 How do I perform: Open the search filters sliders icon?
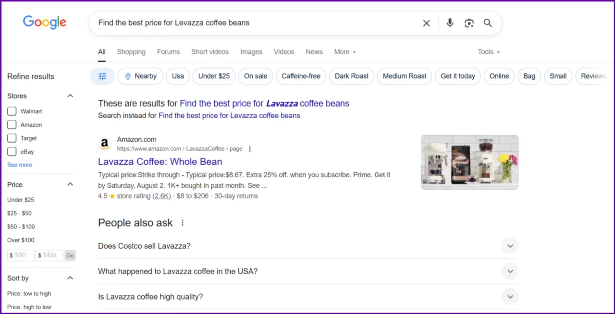(102, 76)
